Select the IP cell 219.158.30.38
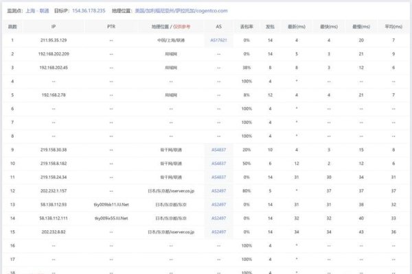Viewport: 412px width, 274px height. (x=54, y=150)
